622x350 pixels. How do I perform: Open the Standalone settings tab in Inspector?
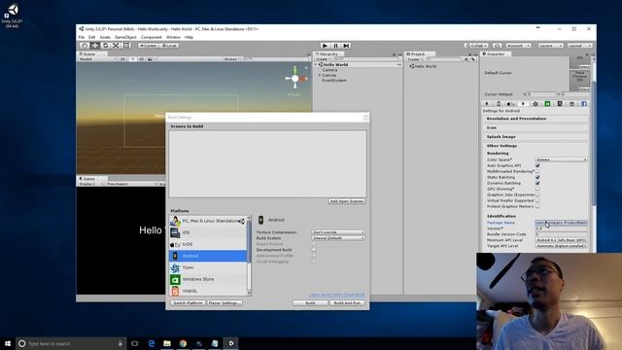(487, 104)
